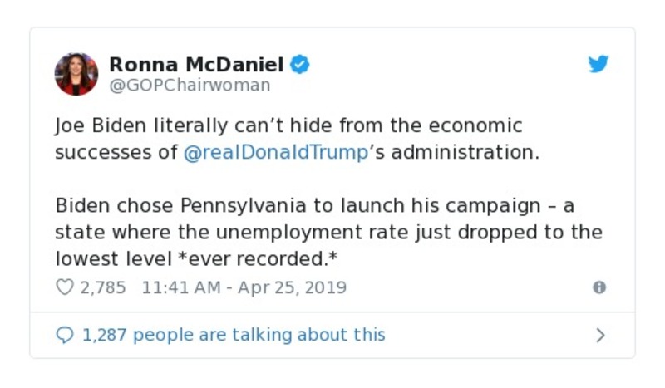Open the @realDonaldTrump mention link
This screenshot has height=388, width=665.
275,154
